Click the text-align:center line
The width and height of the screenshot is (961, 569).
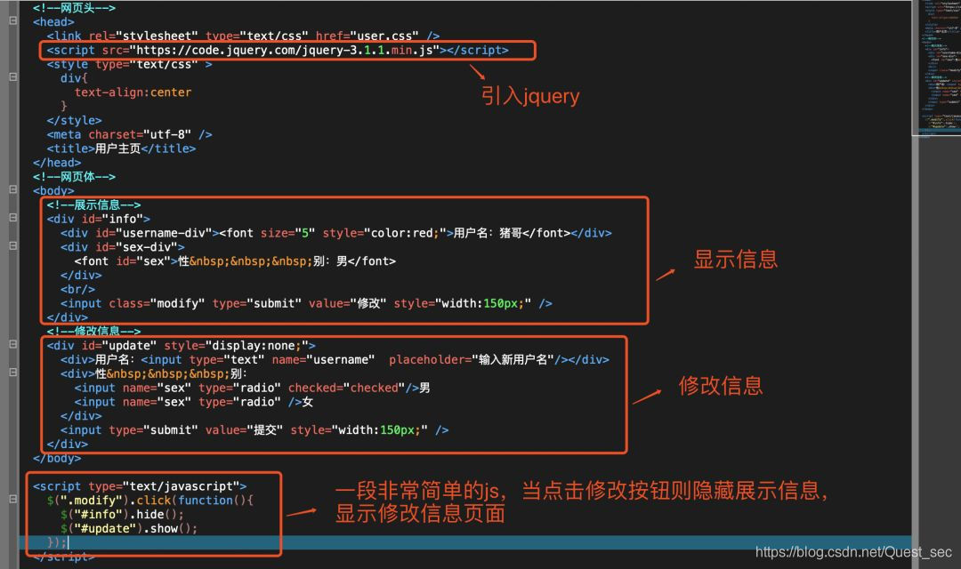133,92
